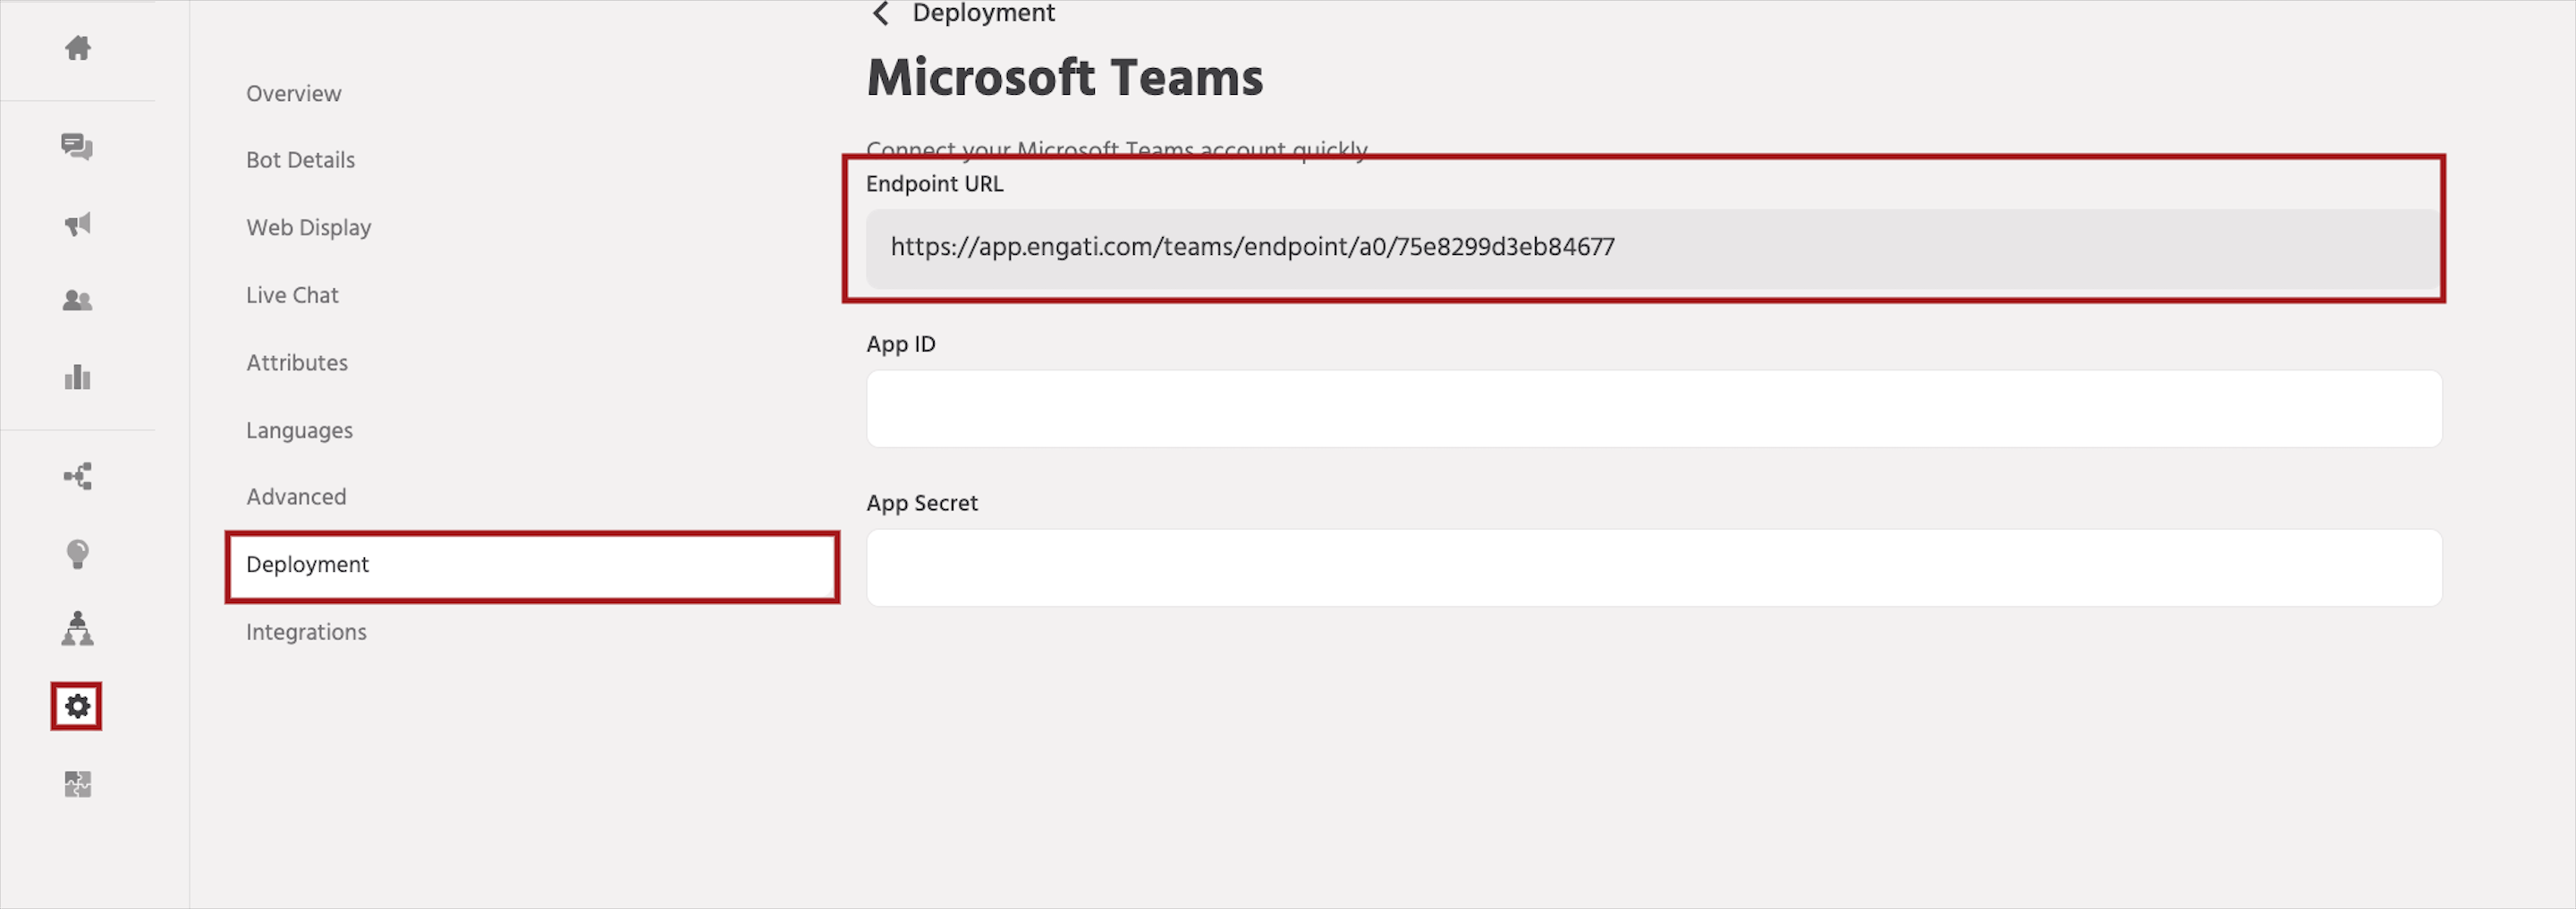
Task: Open the Users people icon
Action: point(77,300)
